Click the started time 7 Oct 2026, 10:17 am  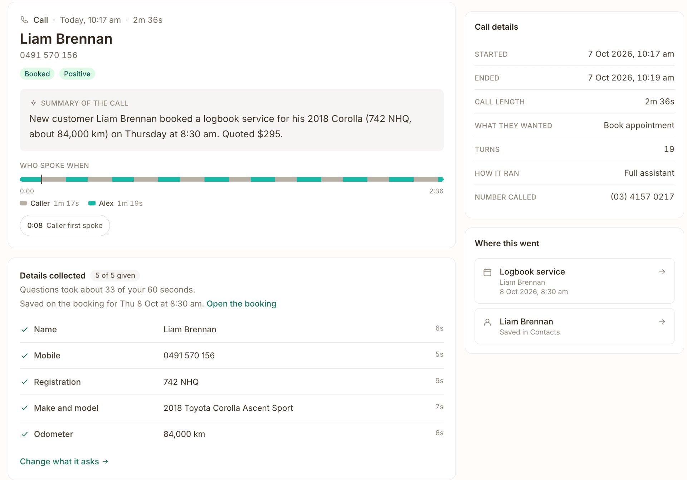[x=631, y=54]
